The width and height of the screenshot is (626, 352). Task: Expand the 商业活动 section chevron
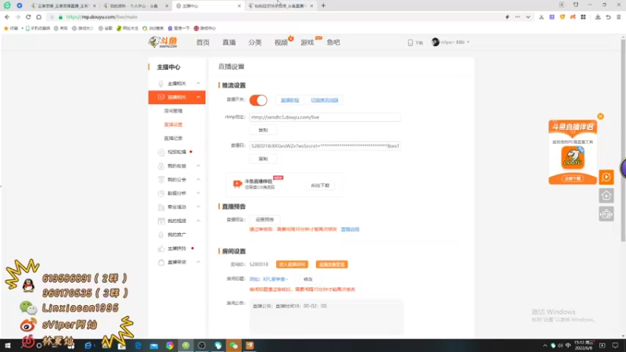pyautogui.click(x=198, y=207)
